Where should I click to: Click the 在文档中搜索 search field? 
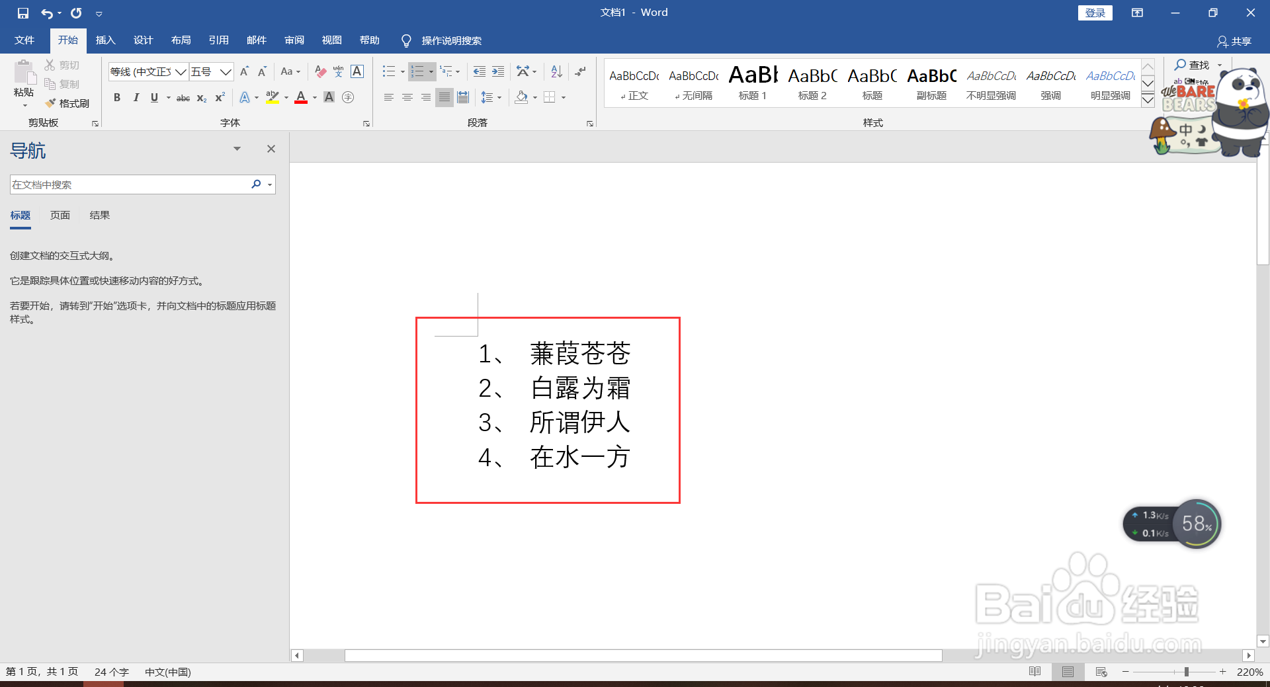tap(129, 184)
